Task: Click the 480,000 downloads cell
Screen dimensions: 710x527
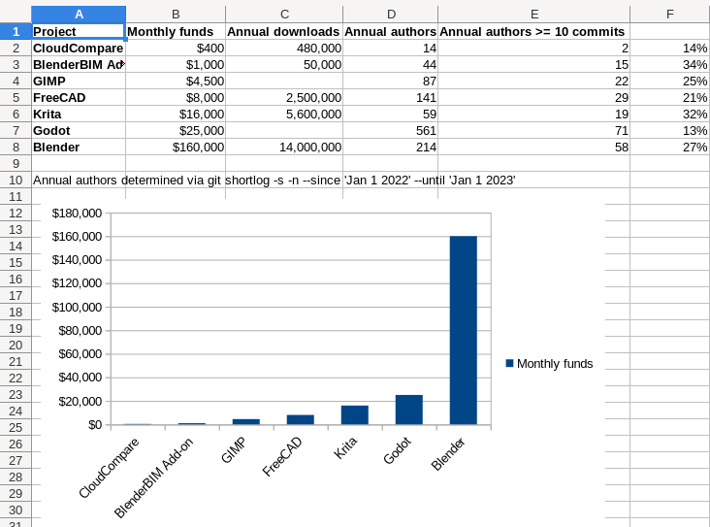Action: point(284,48)
